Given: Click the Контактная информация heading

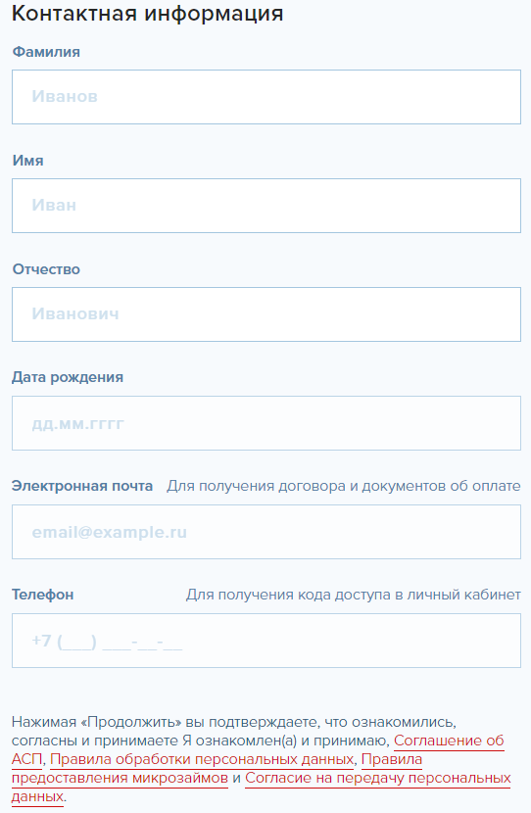Looking at the screenshot, I should pyautogui.click(x=147, y=14).
